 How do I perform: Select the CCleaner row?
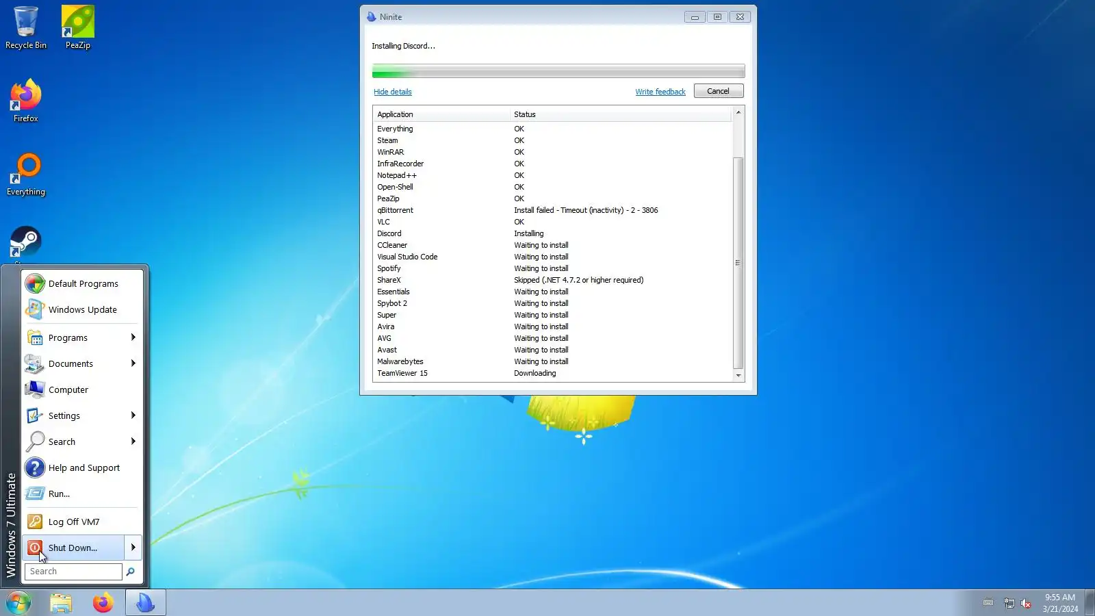(553, 245)
